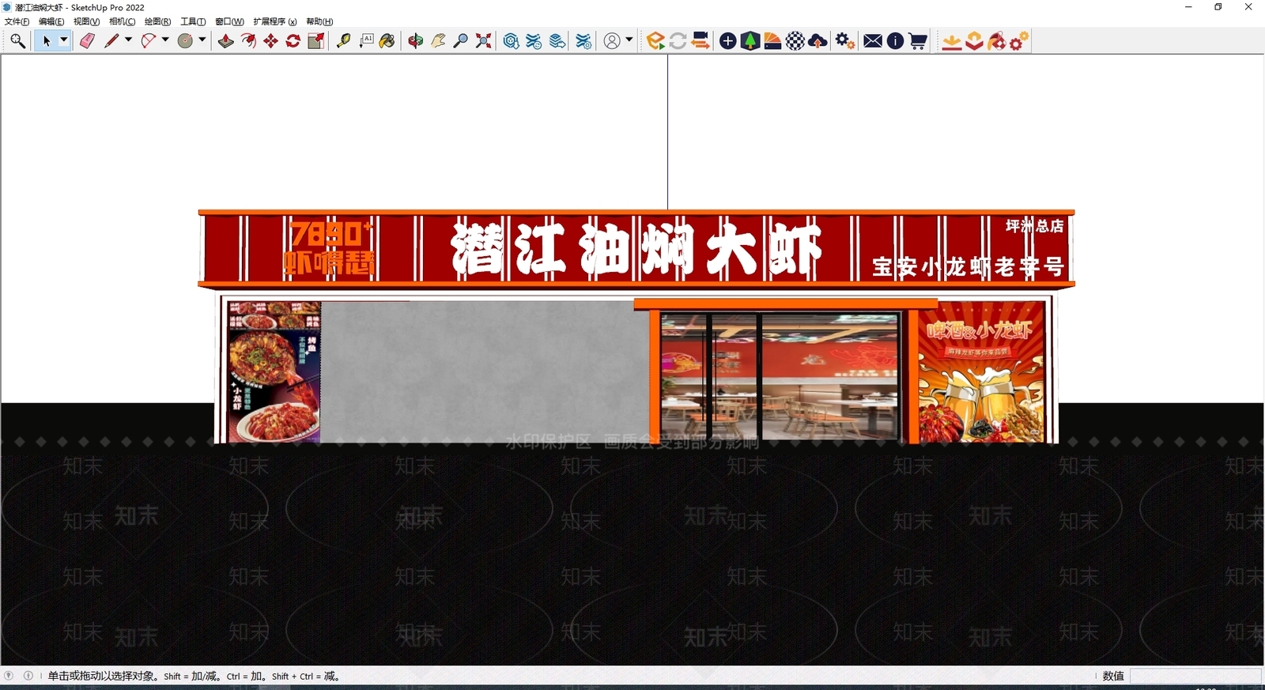
Task: Select the arrow Select tool
Action: (x=46, y=41)
